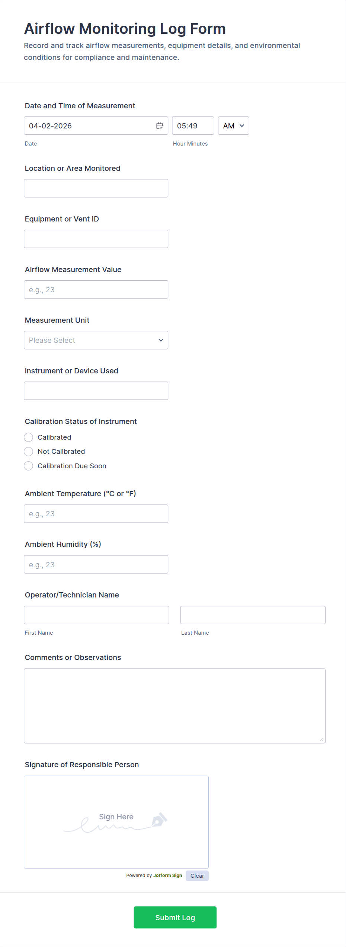This screenshot has width=346, height=947.
Task: Click the Ambient Temperature input field
Action: coord(96,514)
